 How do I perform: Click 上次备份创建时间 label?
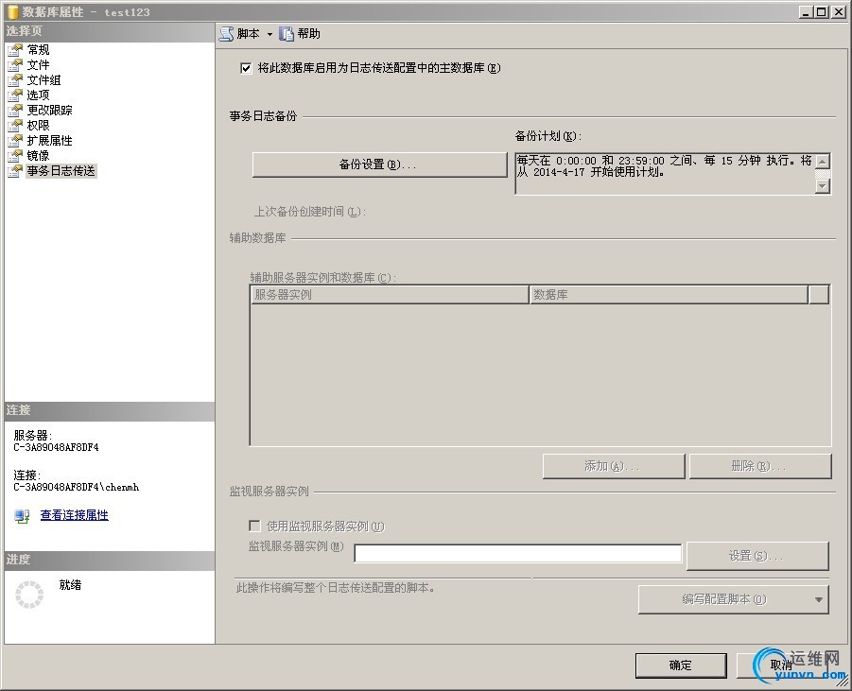[x=310, y=212]
